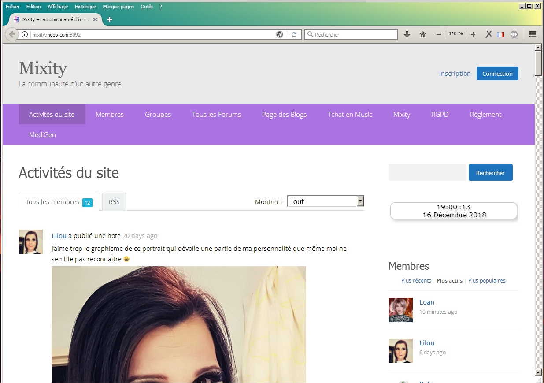Zoom out with the minus icon
The height and width of the screenshot is (383, 544).
pyautogui.click(x=439, y=34)
